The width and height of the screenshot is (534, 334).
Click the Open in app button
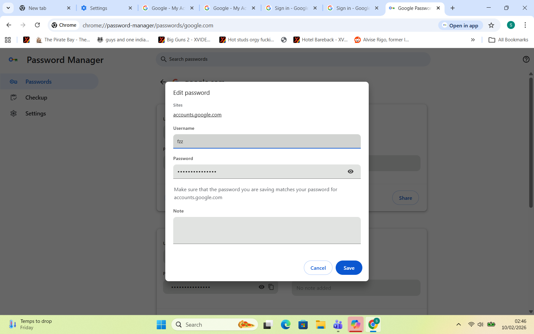coord(461,25)
